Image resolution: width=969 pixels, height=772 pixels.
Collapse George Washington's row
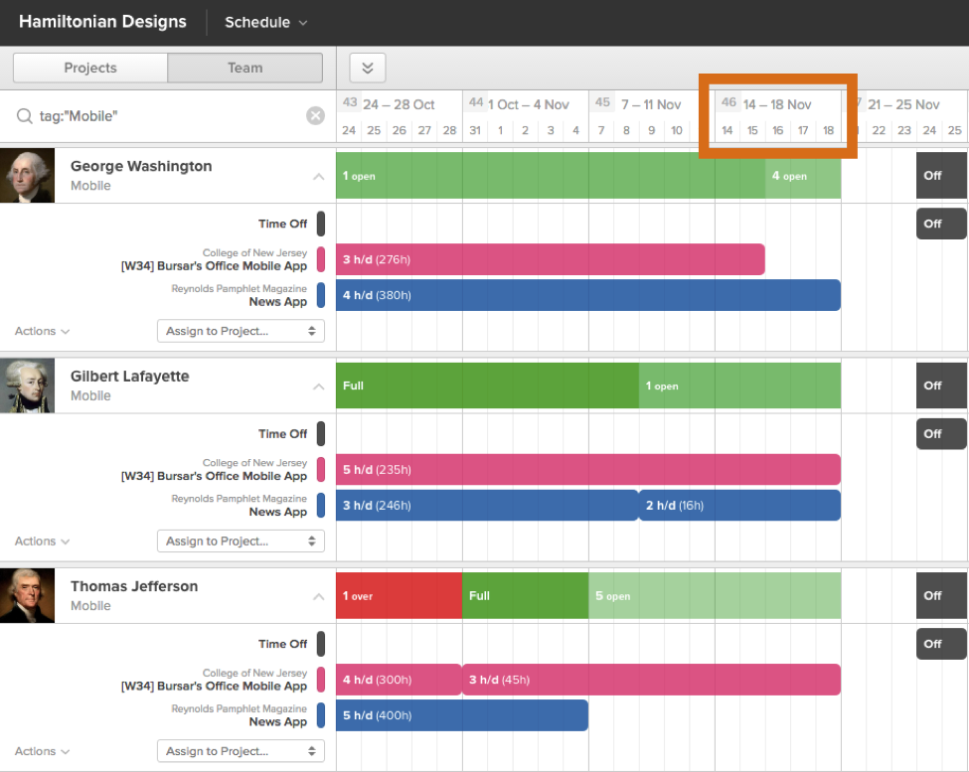(x=318, y=177)
